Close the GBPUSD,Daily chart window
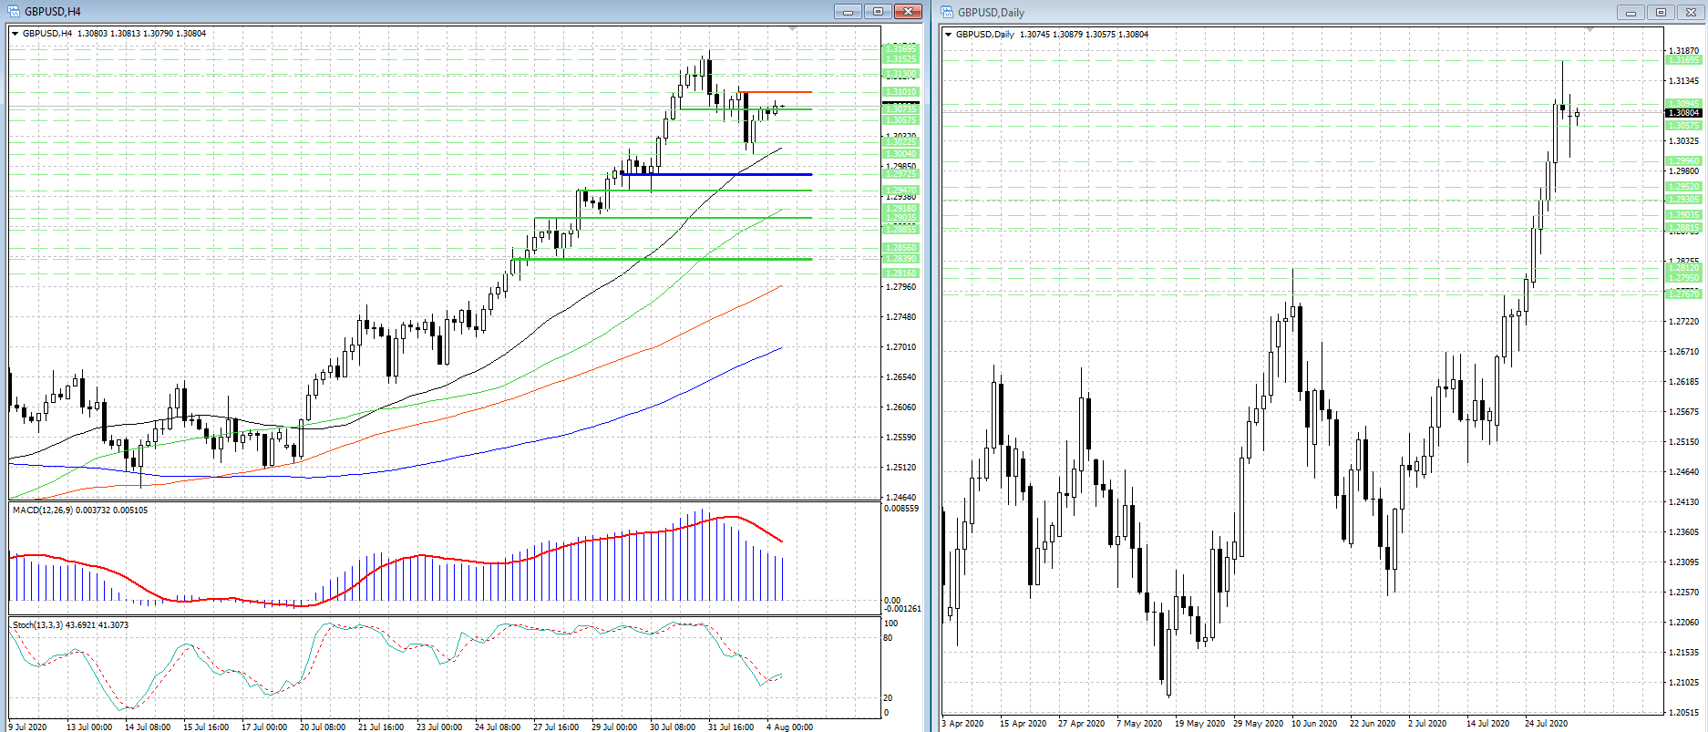 pos(1690,13)
